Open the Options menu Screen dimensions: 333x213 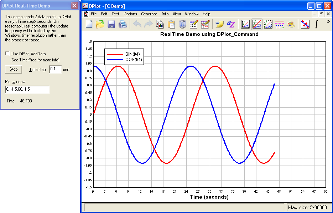click(x=130, y=14)
